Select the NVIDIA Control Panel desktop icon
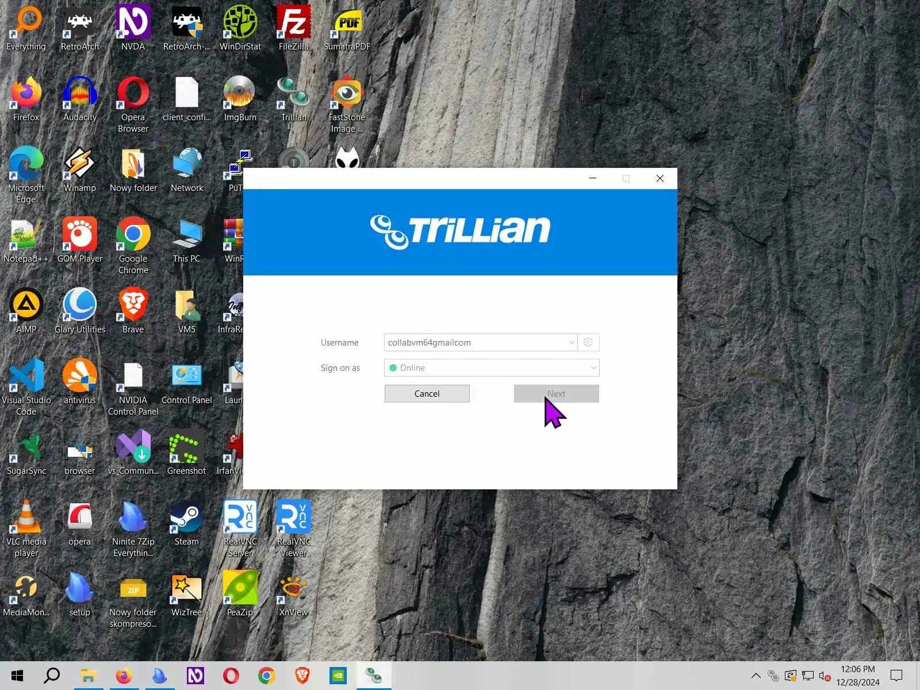Screen dimensions: 920x690 coord(133,388)
